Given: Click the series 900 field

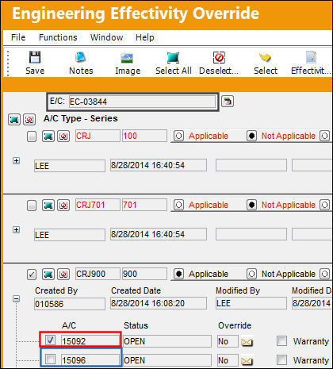Looking at the screenshot, I should 144,274.
